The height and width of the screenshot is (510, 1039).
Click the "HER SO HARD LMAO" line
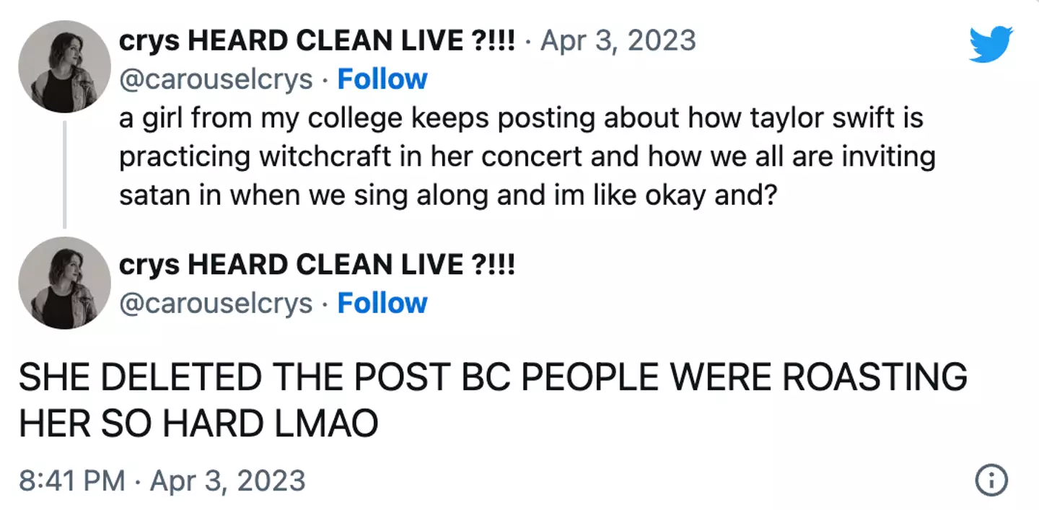tap(198, 425)
